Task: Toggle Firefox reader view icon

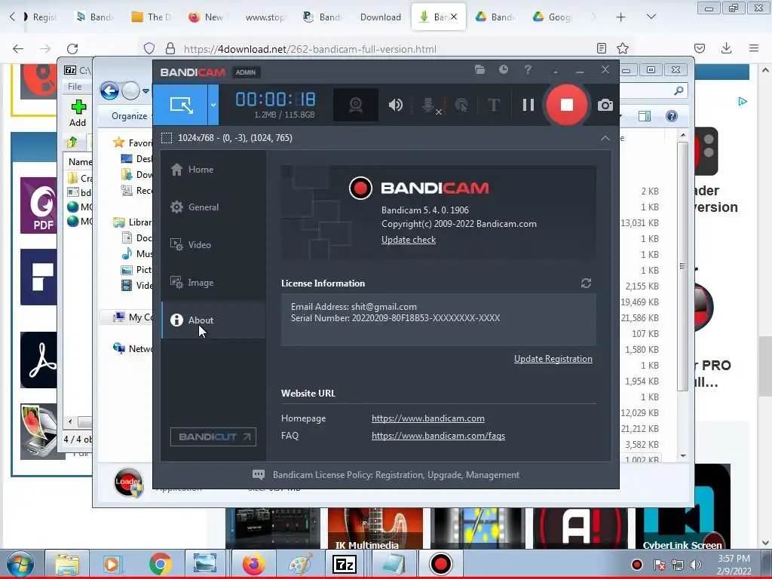Action: [601, 48]
